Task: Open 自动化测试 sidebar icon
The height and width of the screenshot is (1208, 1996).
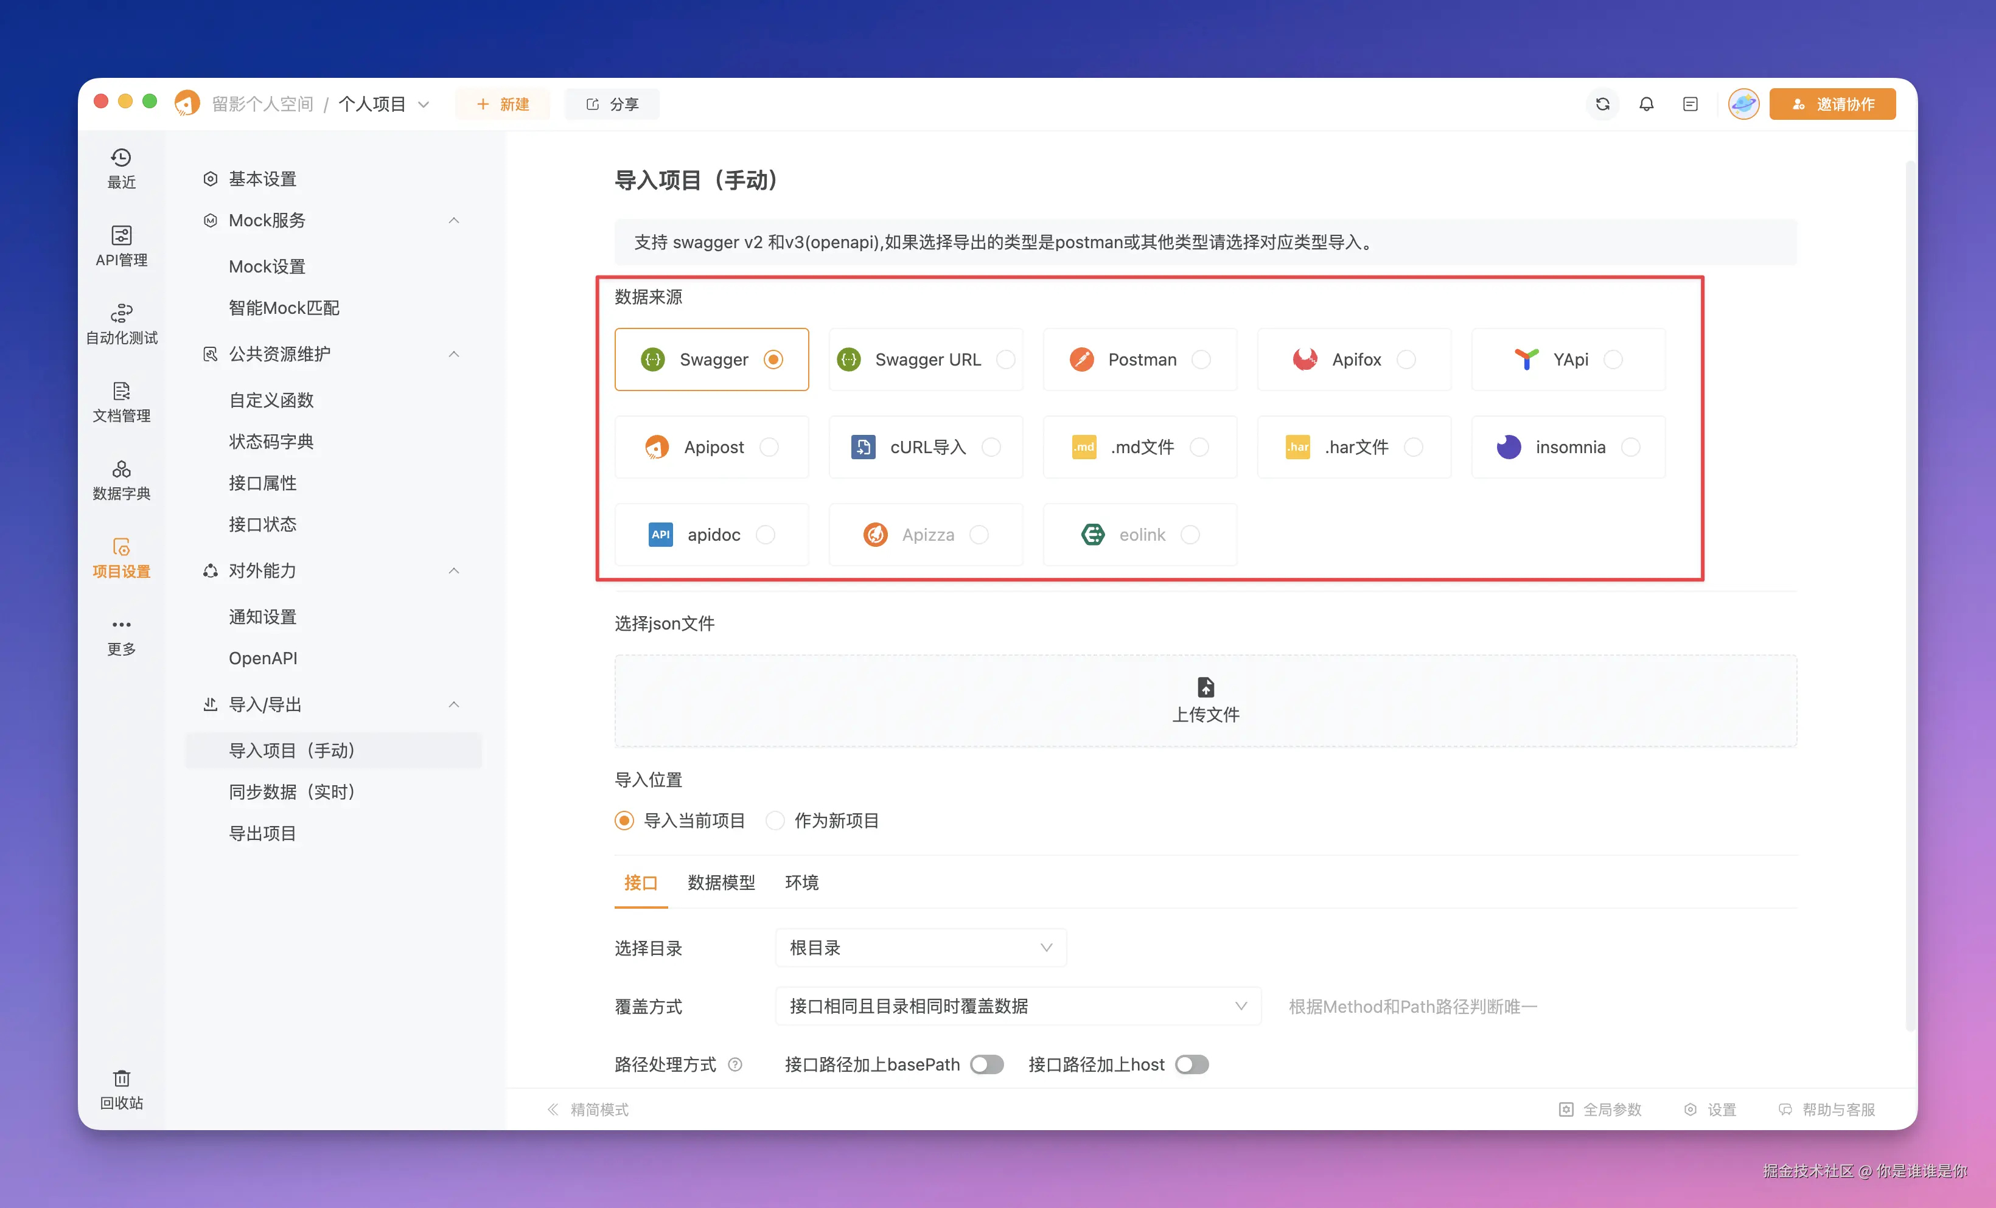Action: 120,323
